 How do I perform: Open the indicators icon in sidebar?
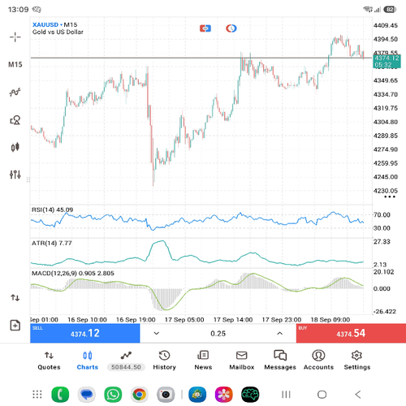coord(15,92)
